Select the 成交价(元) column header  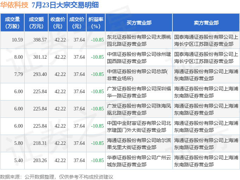coord(77,23)
